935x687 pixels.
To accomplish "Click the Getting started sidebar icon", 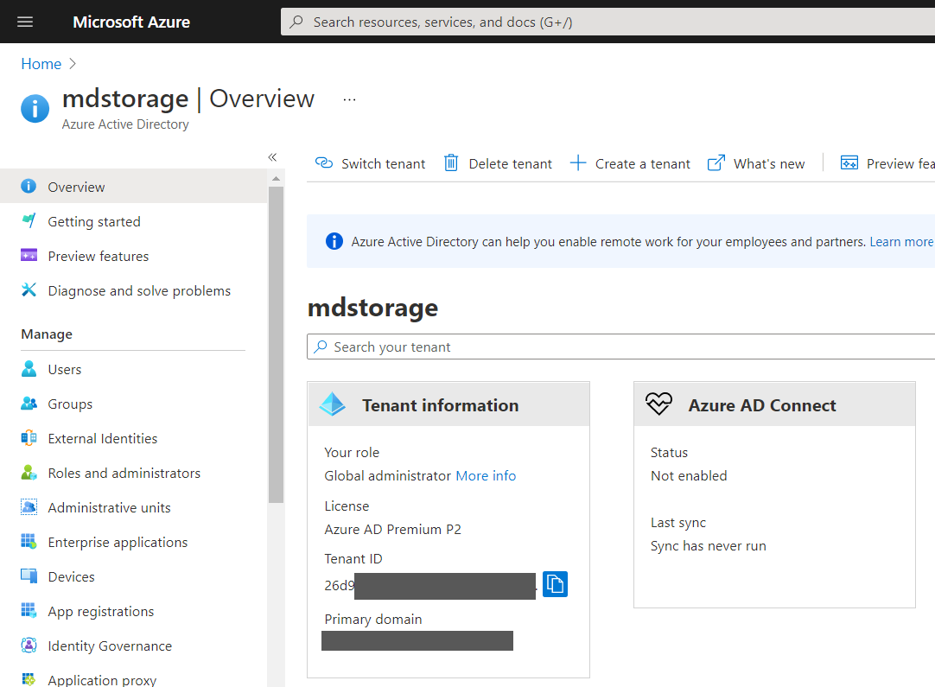I will pos(29,220).
